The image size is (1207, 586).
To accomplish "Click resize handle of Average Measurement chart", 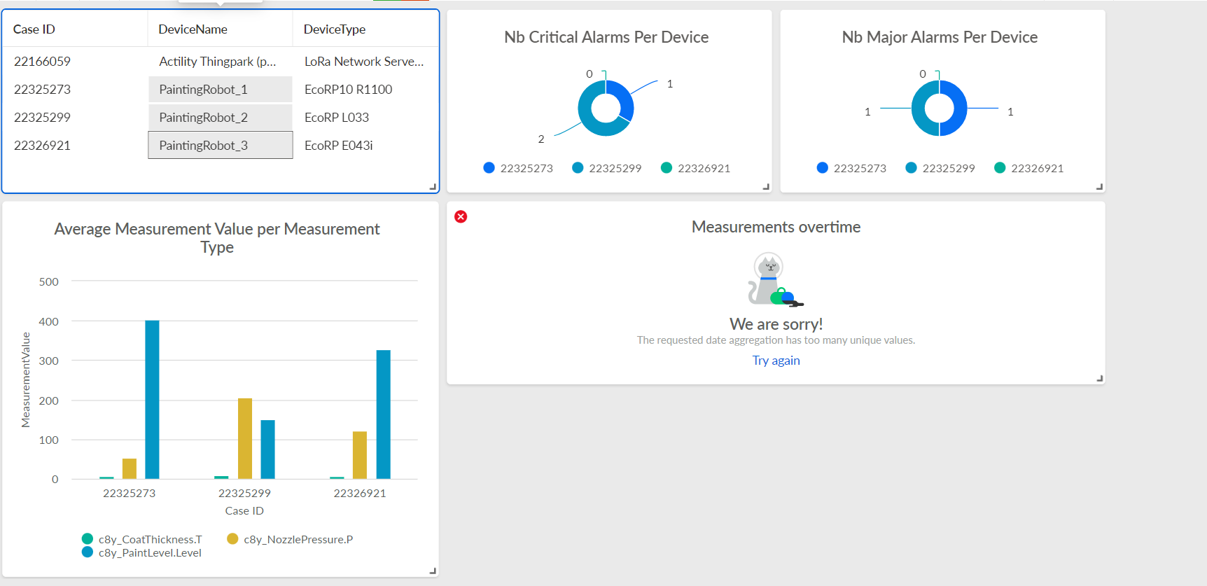I will click(x=433, y=571).
